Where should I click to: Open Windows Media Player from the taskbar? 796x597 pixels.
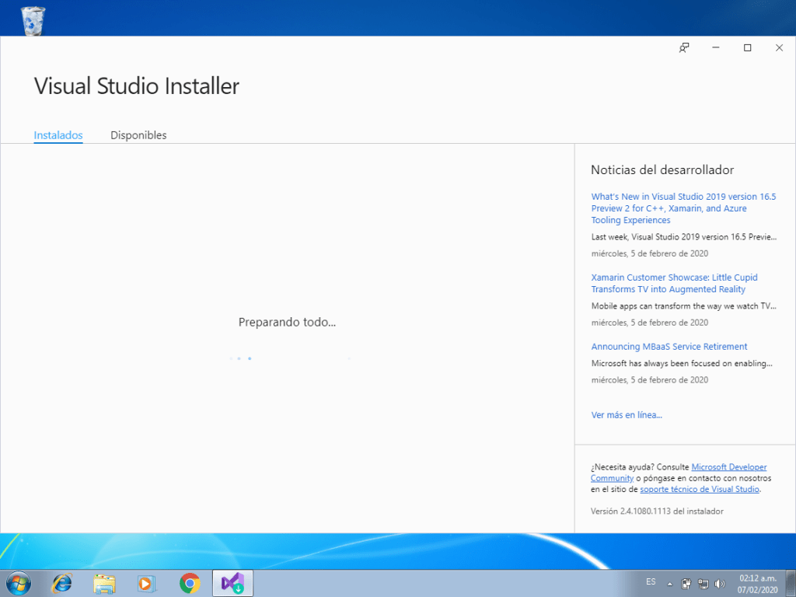coord(146,582)
